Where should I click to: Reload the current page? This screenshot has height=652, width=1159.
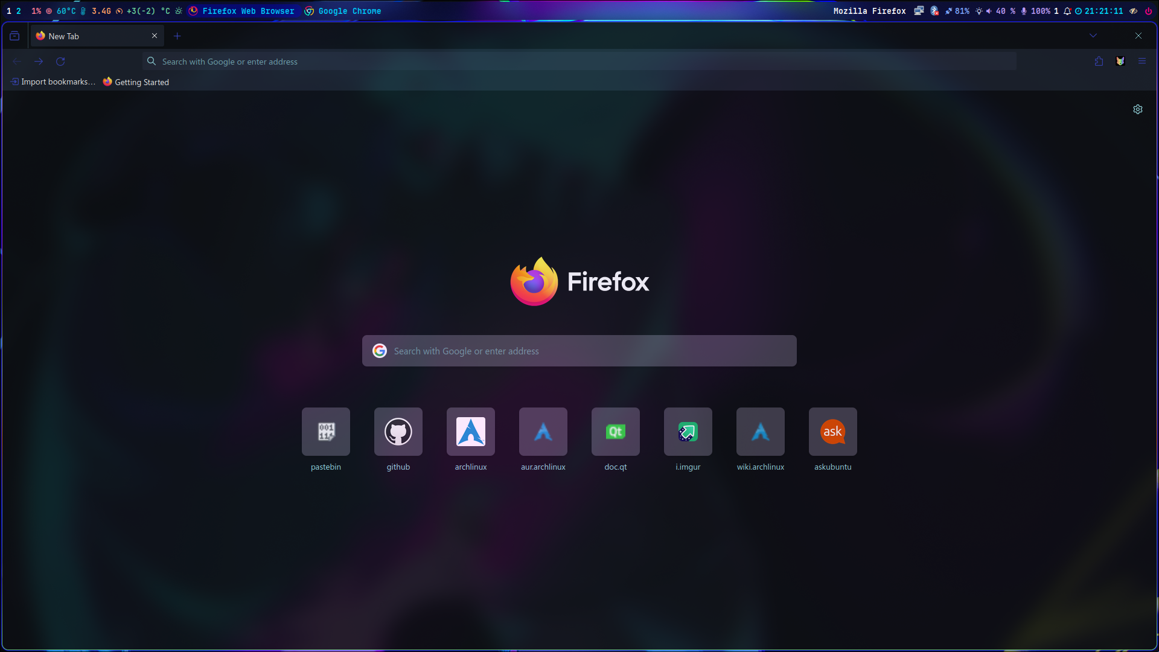[60, 62]
